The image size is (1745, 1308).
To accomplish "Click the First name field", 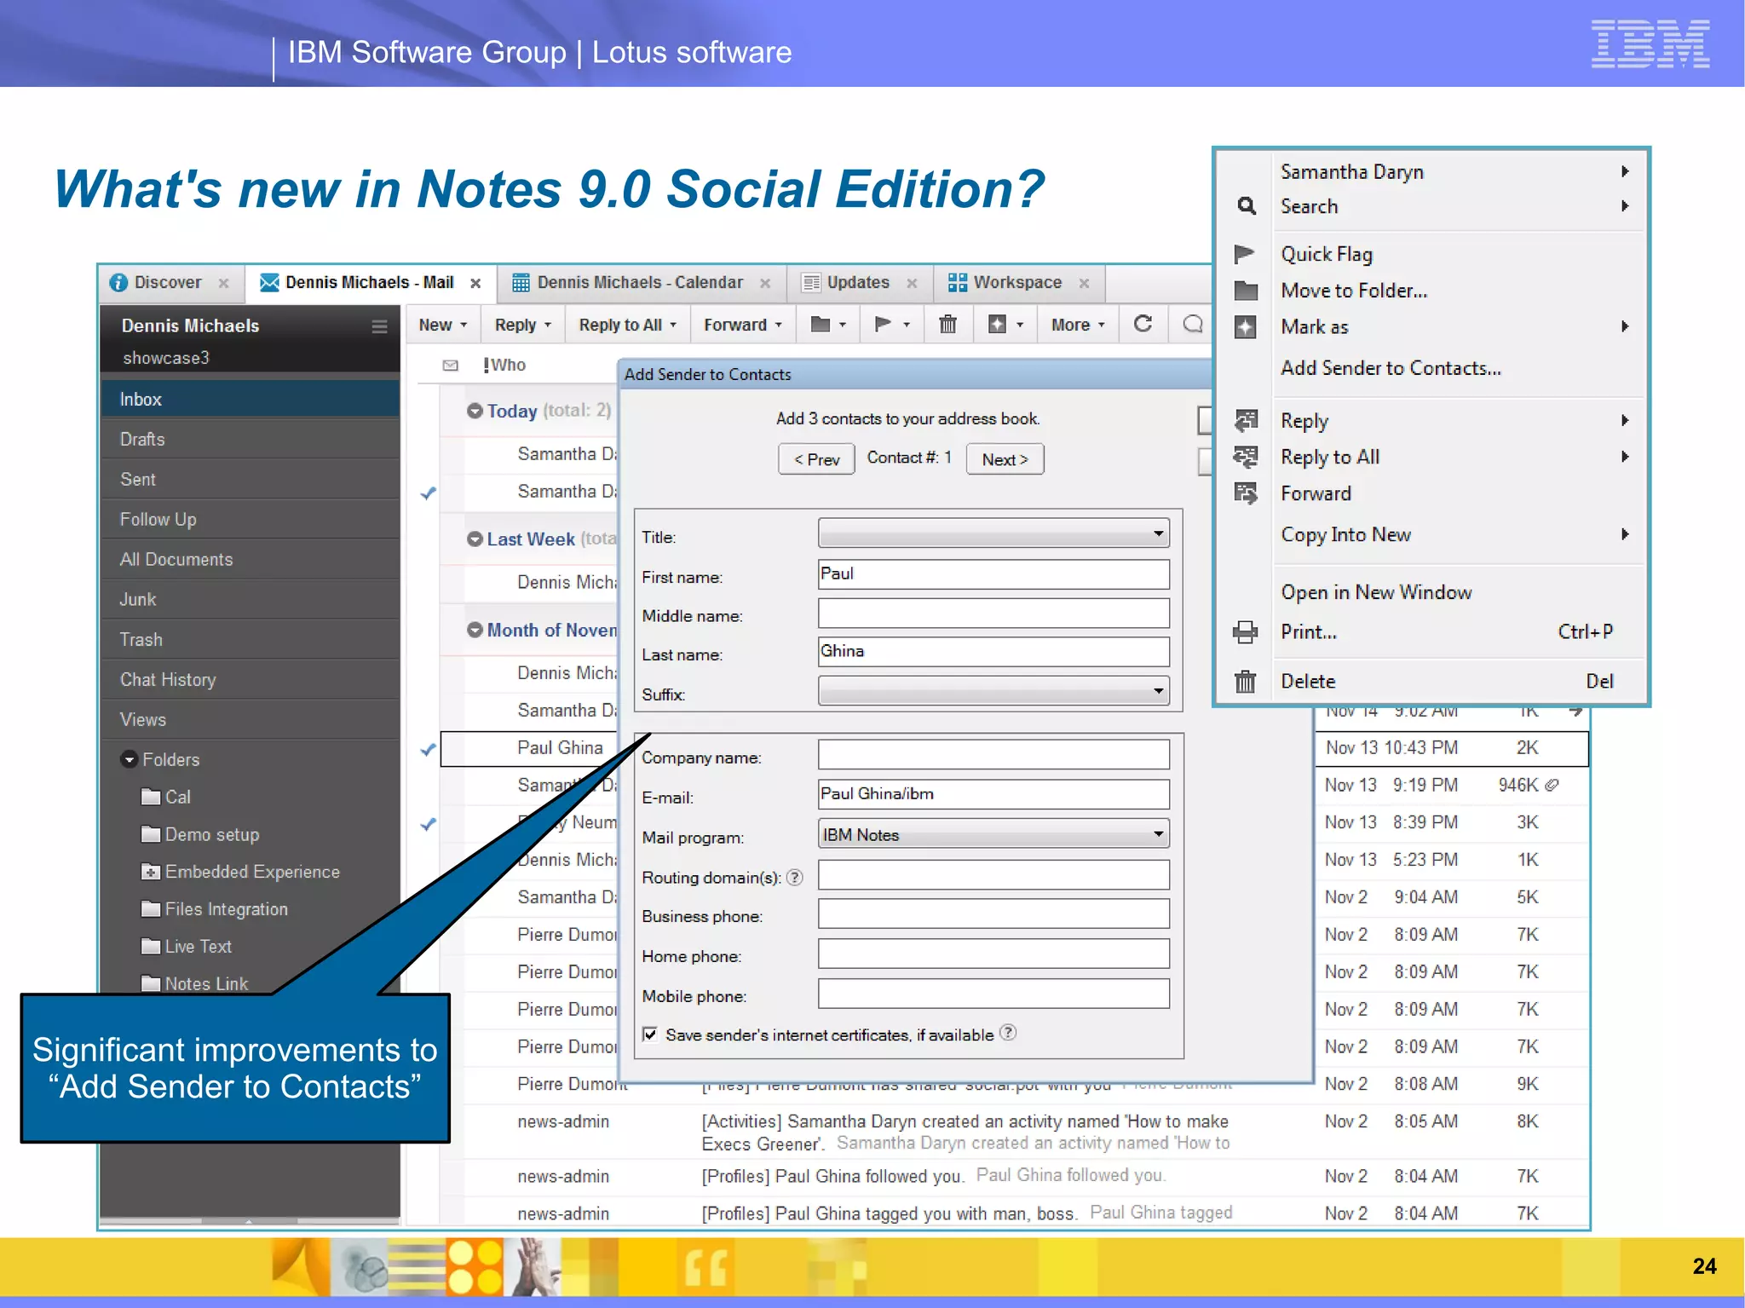I will click(993, 574).
